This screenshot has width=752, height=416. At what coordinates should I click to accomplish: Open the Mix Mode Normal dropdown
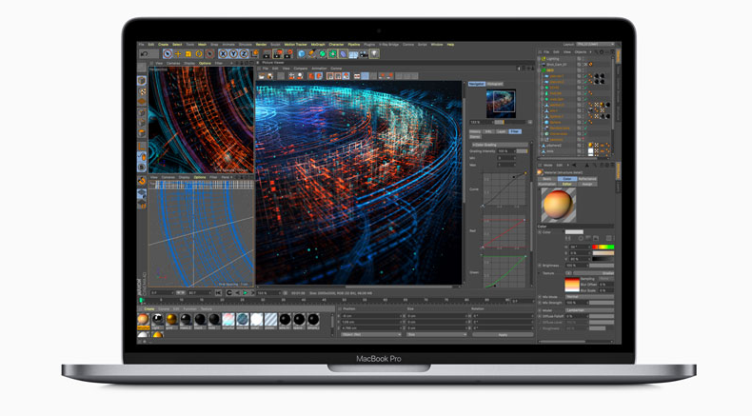tap(589, 297)
